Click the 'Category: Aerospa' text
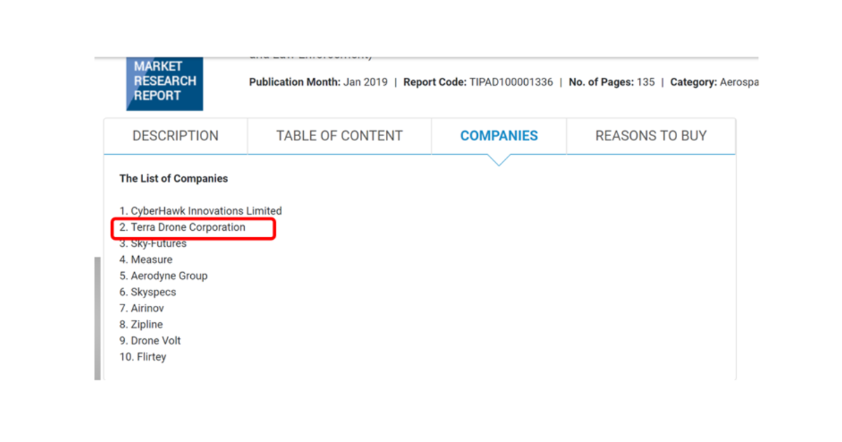 (714, 82)
